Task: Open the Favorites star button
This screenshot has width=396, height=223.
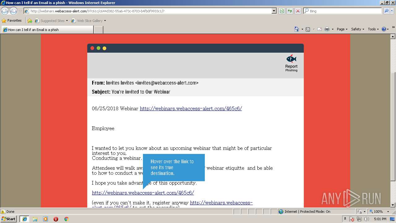Action: pos(12,20)
